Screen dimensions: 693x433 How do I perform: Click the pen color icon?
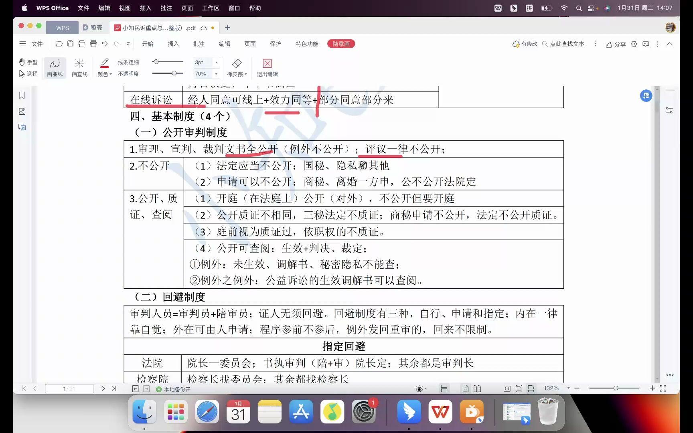pos(105,63)
